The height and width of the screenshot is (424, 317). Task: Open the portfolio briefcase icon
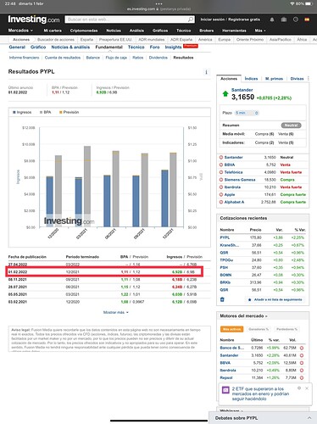(x=284, y=20)
